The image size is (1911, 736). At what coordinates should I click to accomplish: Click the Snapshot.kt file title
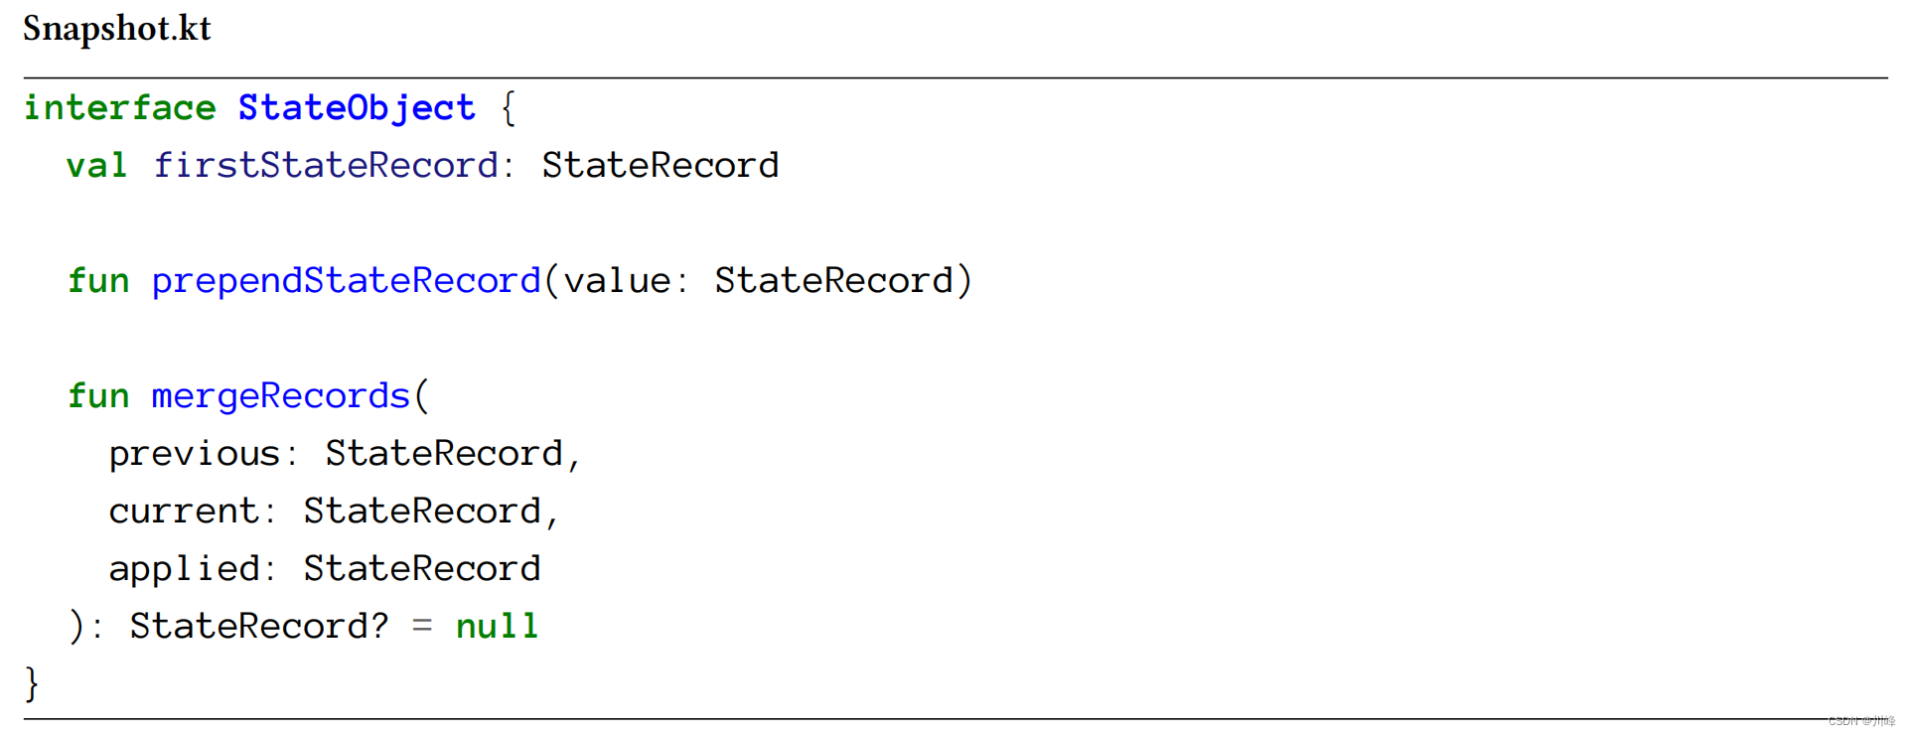117,30
